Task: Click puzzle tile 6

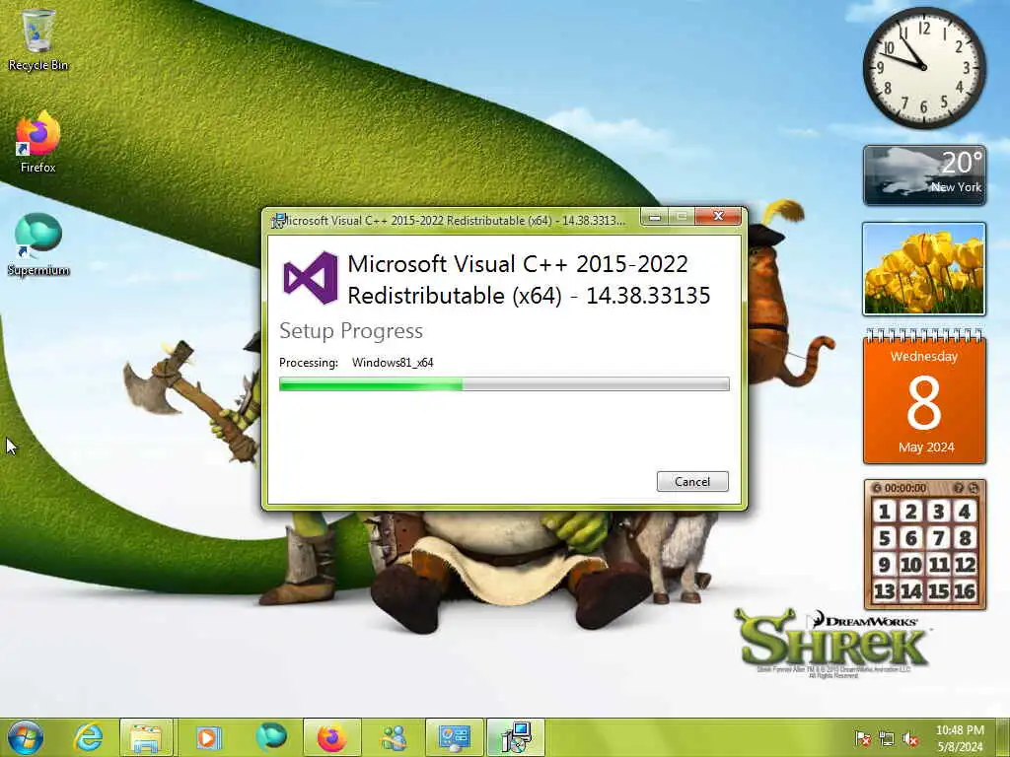Action: [x=910, y=537]
